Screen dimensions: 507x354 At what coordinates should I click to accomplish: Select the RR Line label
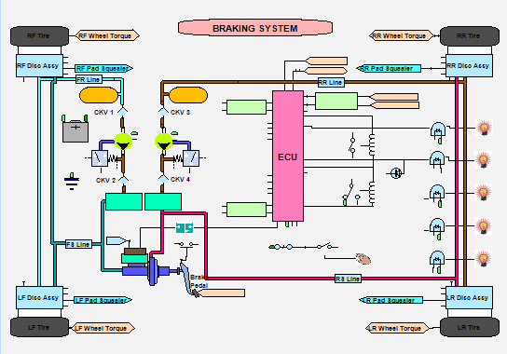331,82
